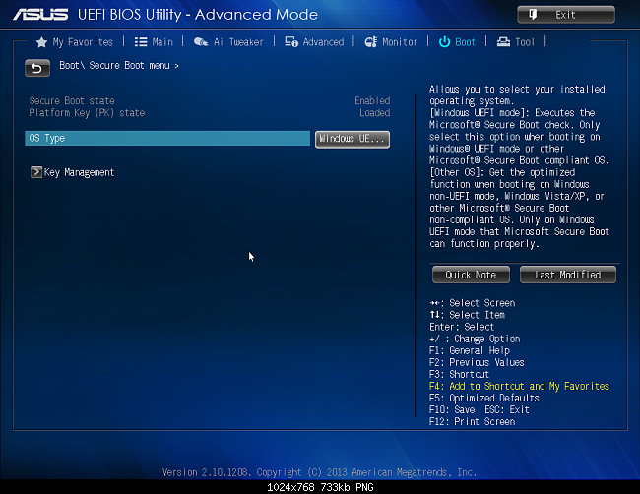Viewport: 640px width, 494px height.
Task: Click the Version 2.10.1208 copyright line
Action: [319, 472]
